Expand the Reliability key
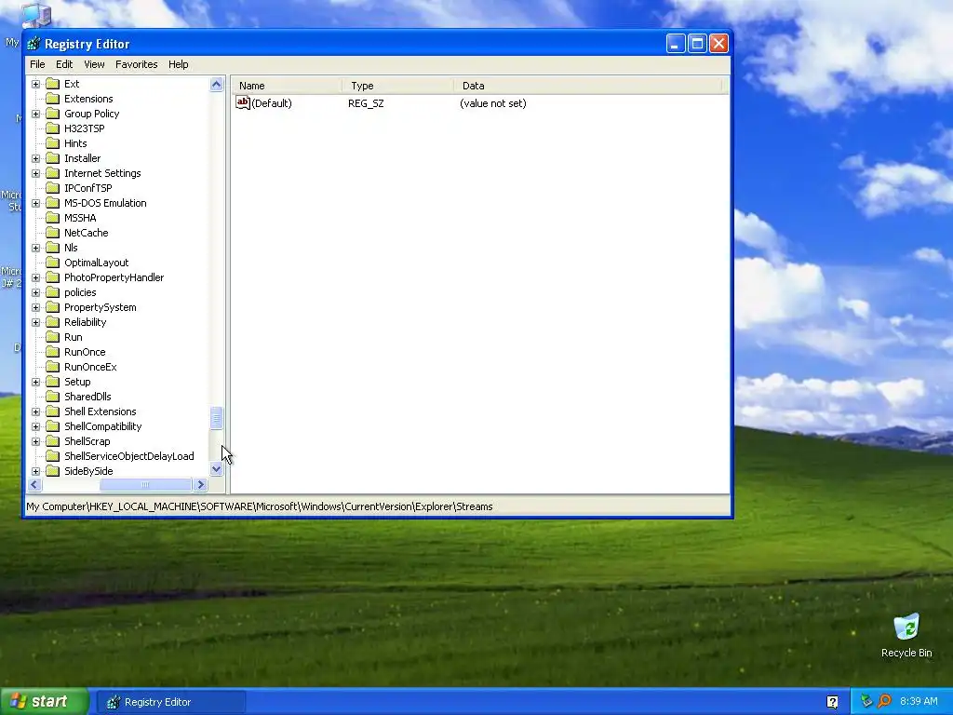The height and width of the screenshot is (715, 953). 36,322
